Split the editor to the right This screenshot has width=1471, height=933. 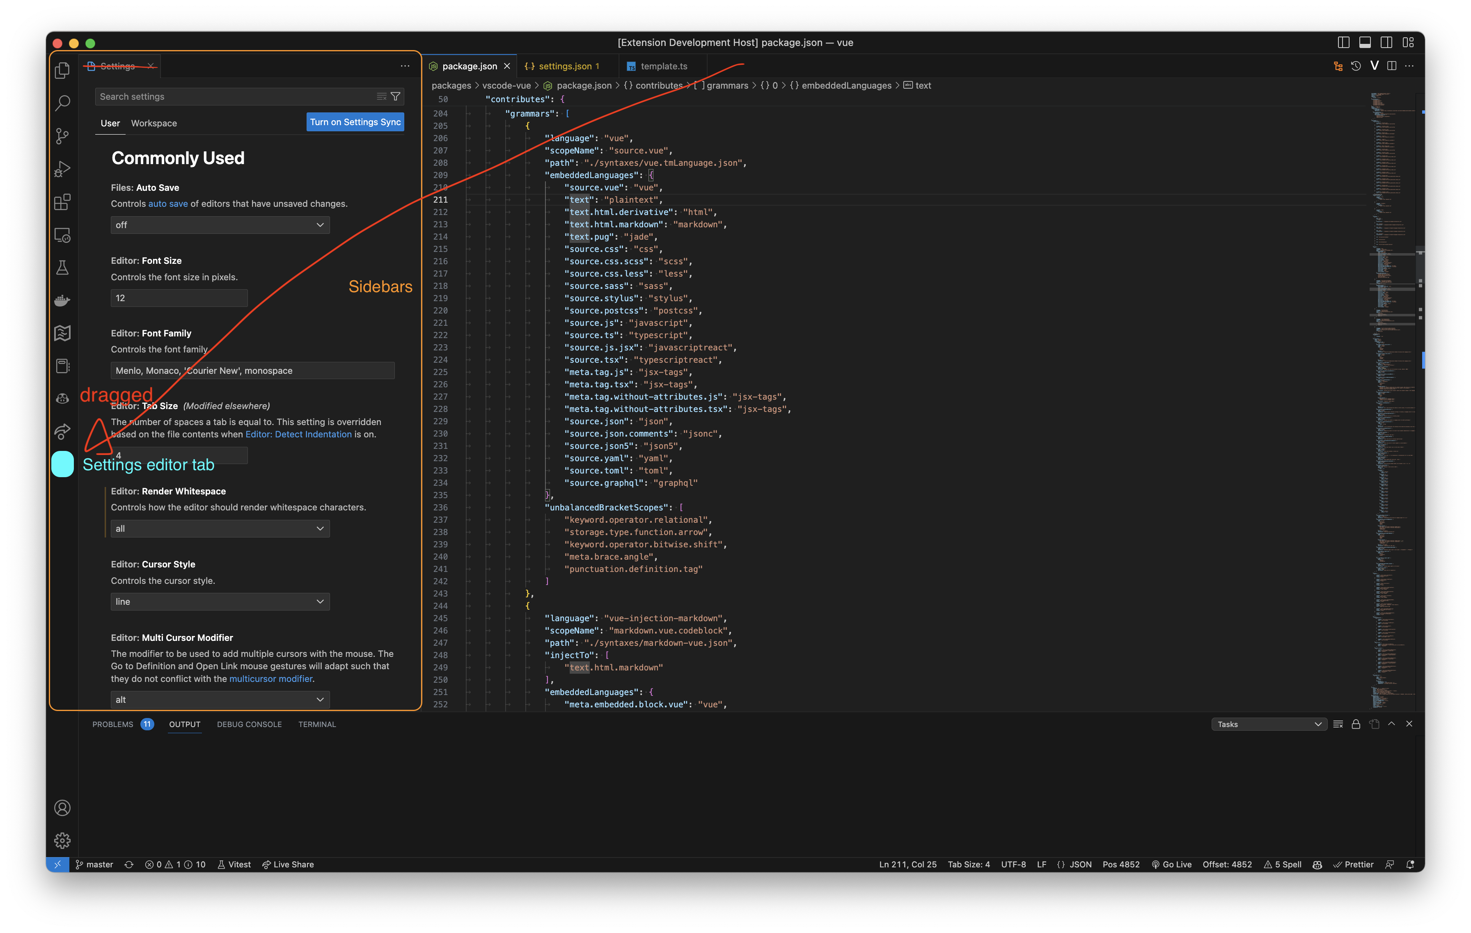point(1392,65)
